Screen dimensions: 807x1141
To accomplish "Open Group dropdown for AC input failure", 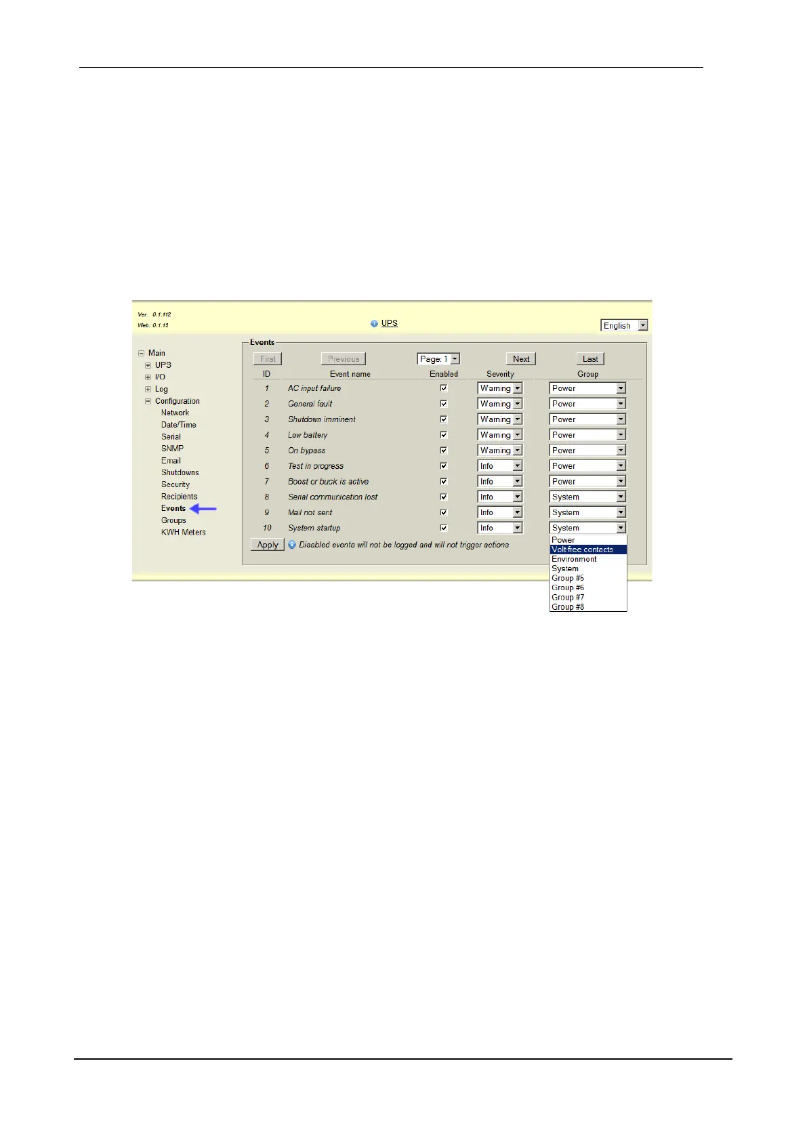I will (x=587, y=388).
